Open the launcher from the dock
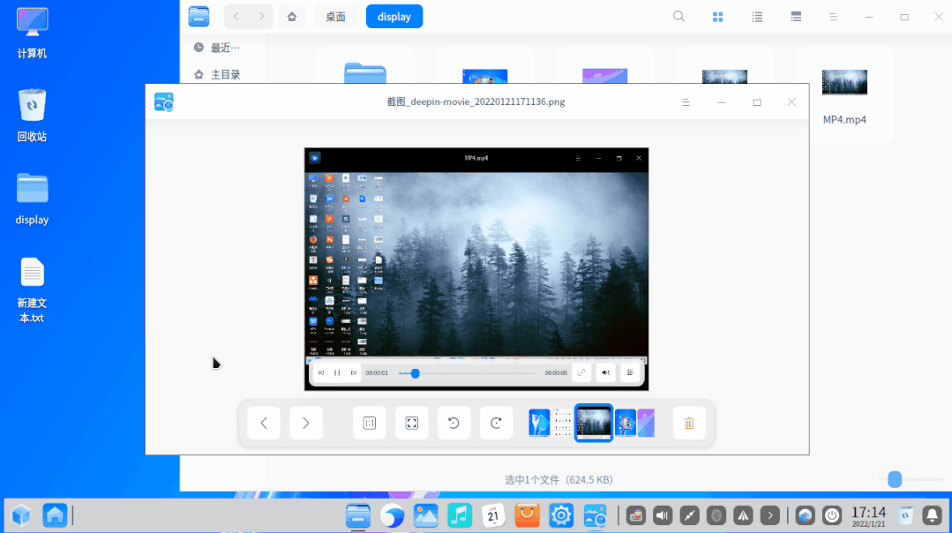Viewport: 952px width, 533px height. (21, 516)
